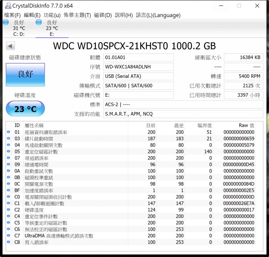Click the 屬性名稱 column header

[x=34, y=126]
